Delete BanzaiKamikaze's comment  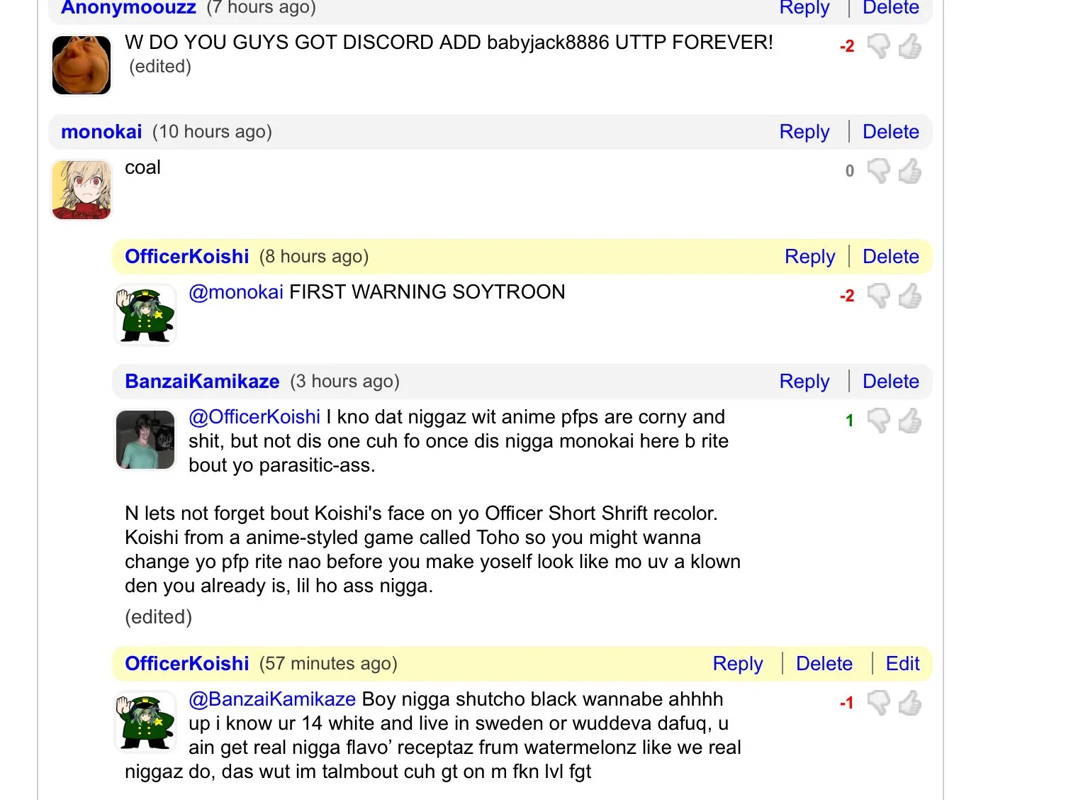tap(890, 382)
